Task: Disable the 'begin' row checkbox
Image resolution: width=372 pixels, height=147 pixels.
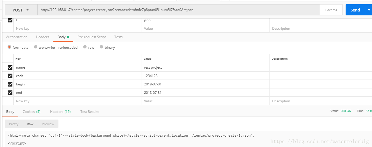Action: 10,84
